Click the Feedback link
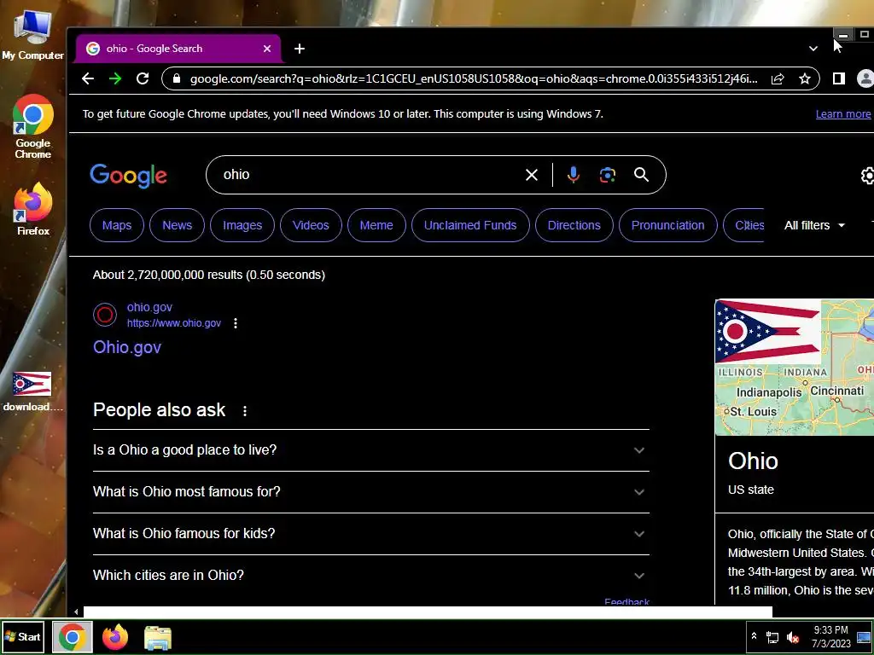The height and width of the screenshot is (655, 874). [x=626, y=601]
